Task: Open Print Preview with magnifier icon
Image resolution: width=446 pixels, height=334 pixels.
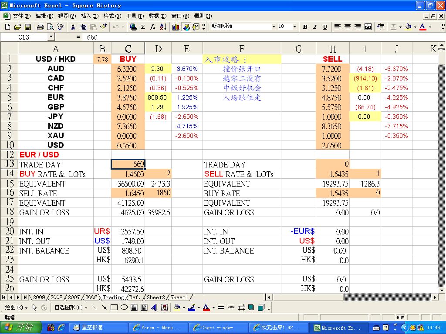Action: [51, 27]
